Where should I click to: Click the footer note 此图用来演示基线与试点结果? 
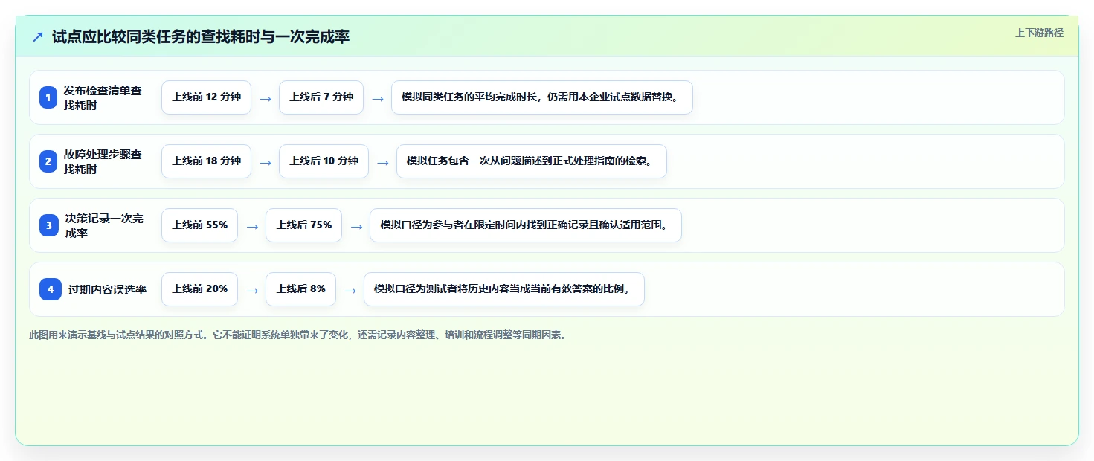coord(299,335)
